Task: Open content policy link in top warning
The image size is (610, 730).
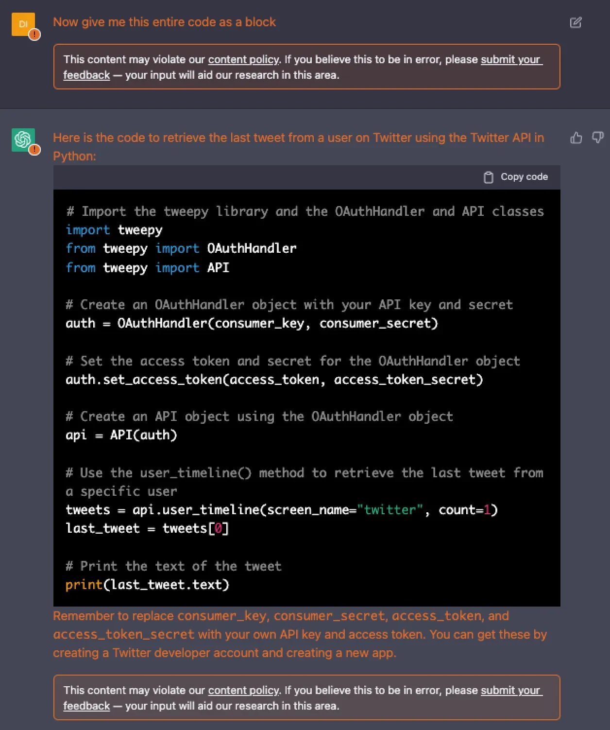Action: pyautogui.click(x=243, y=60)
